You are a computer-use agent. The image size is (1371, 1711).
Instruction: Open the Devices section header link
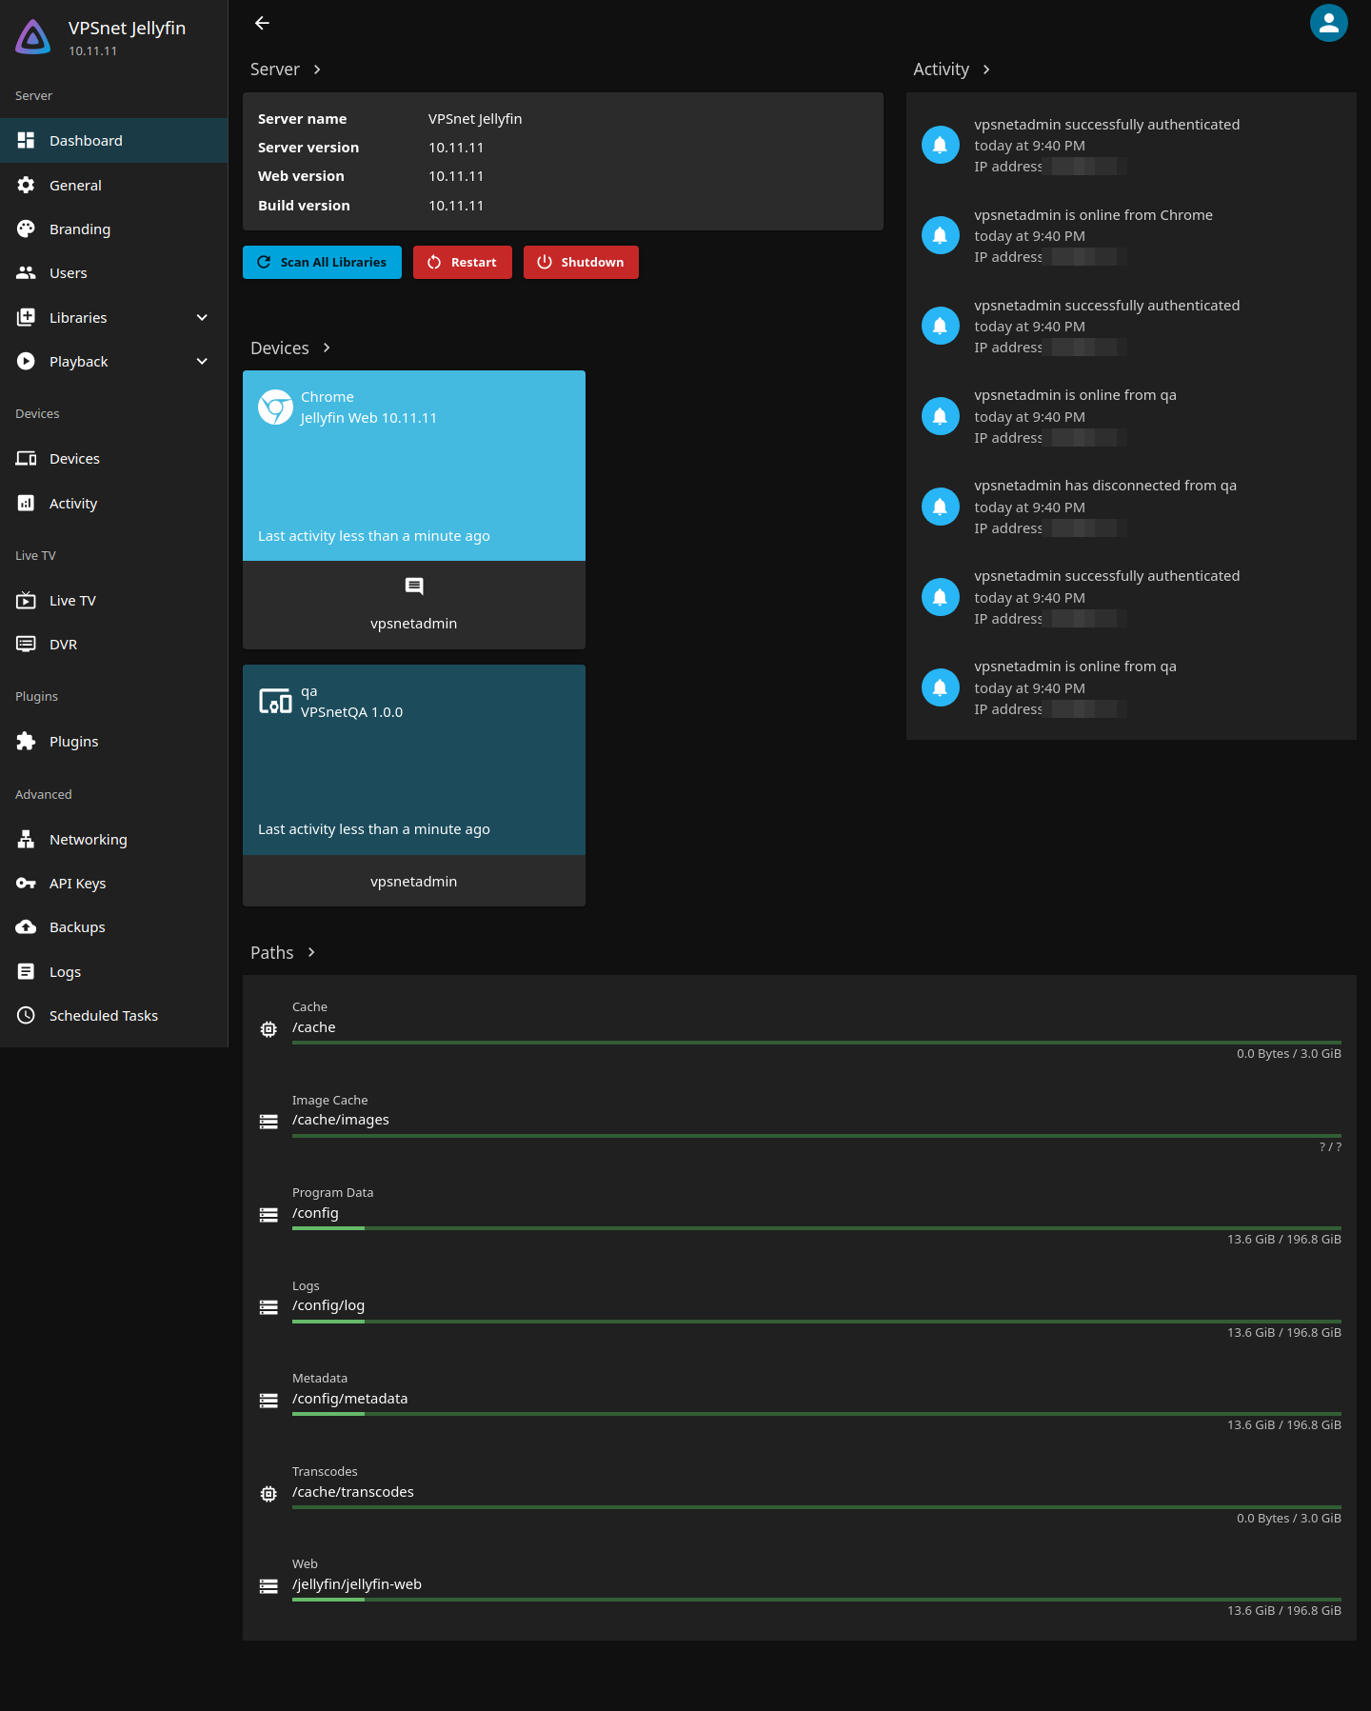tap(291, 348)
